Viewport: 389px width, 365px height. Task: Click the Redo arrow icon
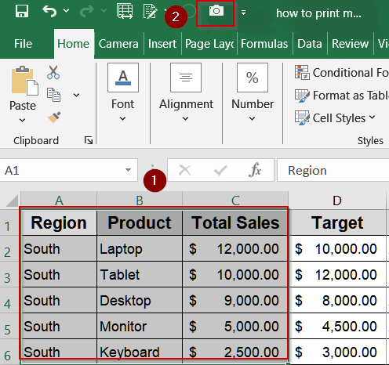(x=87, y=11)
